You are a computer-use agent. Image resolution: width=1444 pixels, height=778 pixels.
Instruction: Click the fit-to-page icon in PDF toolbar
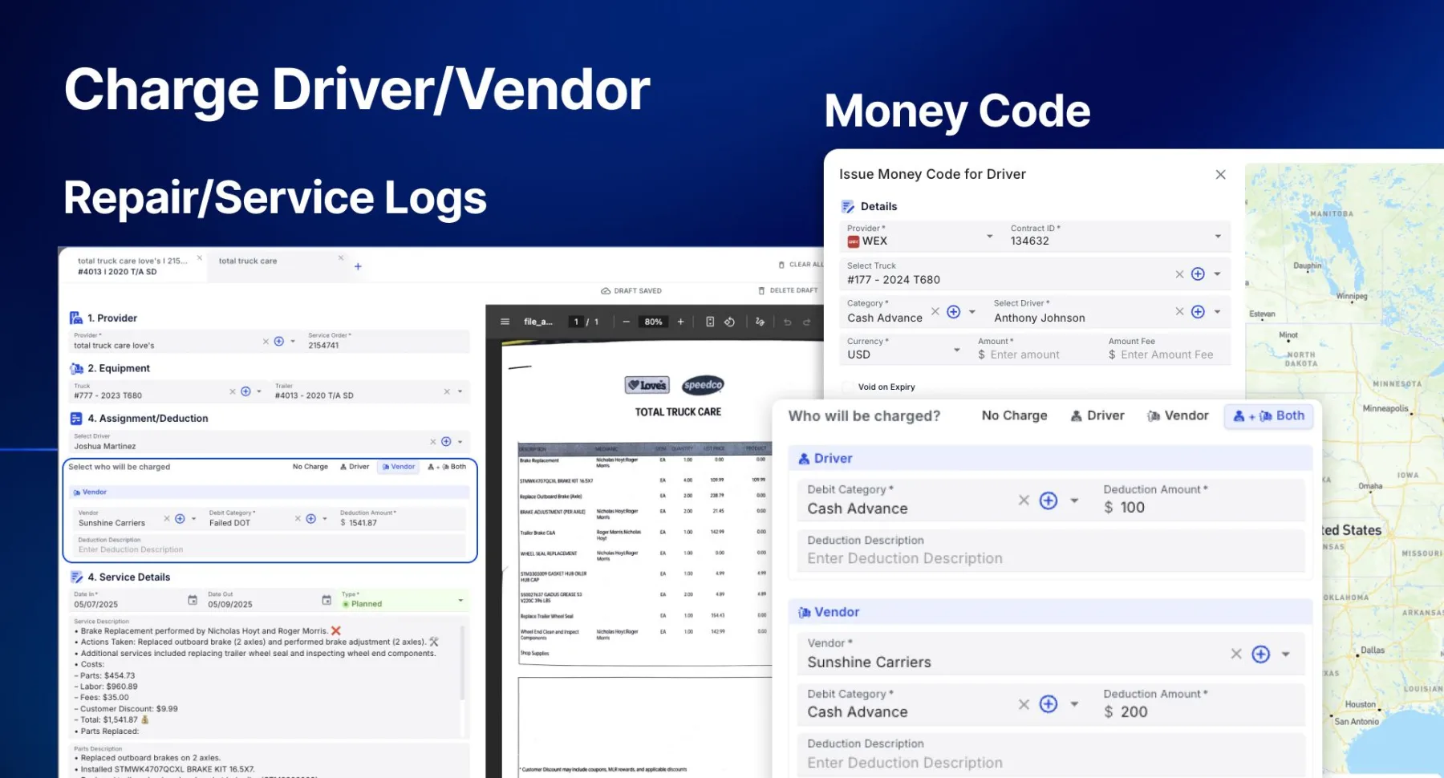(710, 322)
